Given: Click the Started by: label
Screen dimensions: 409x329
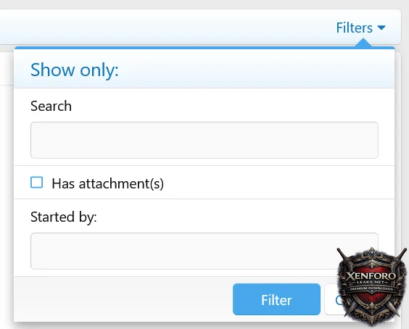Looking at the screenshot, I should (64, 217).
